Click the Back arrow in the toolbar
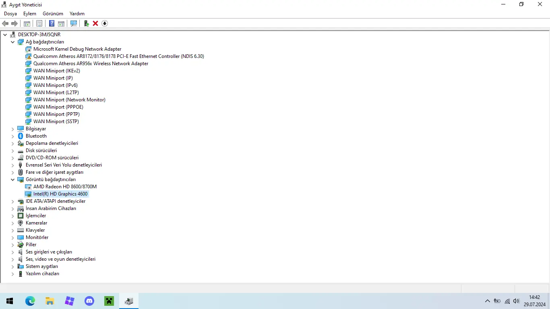 tap(5, 23)
